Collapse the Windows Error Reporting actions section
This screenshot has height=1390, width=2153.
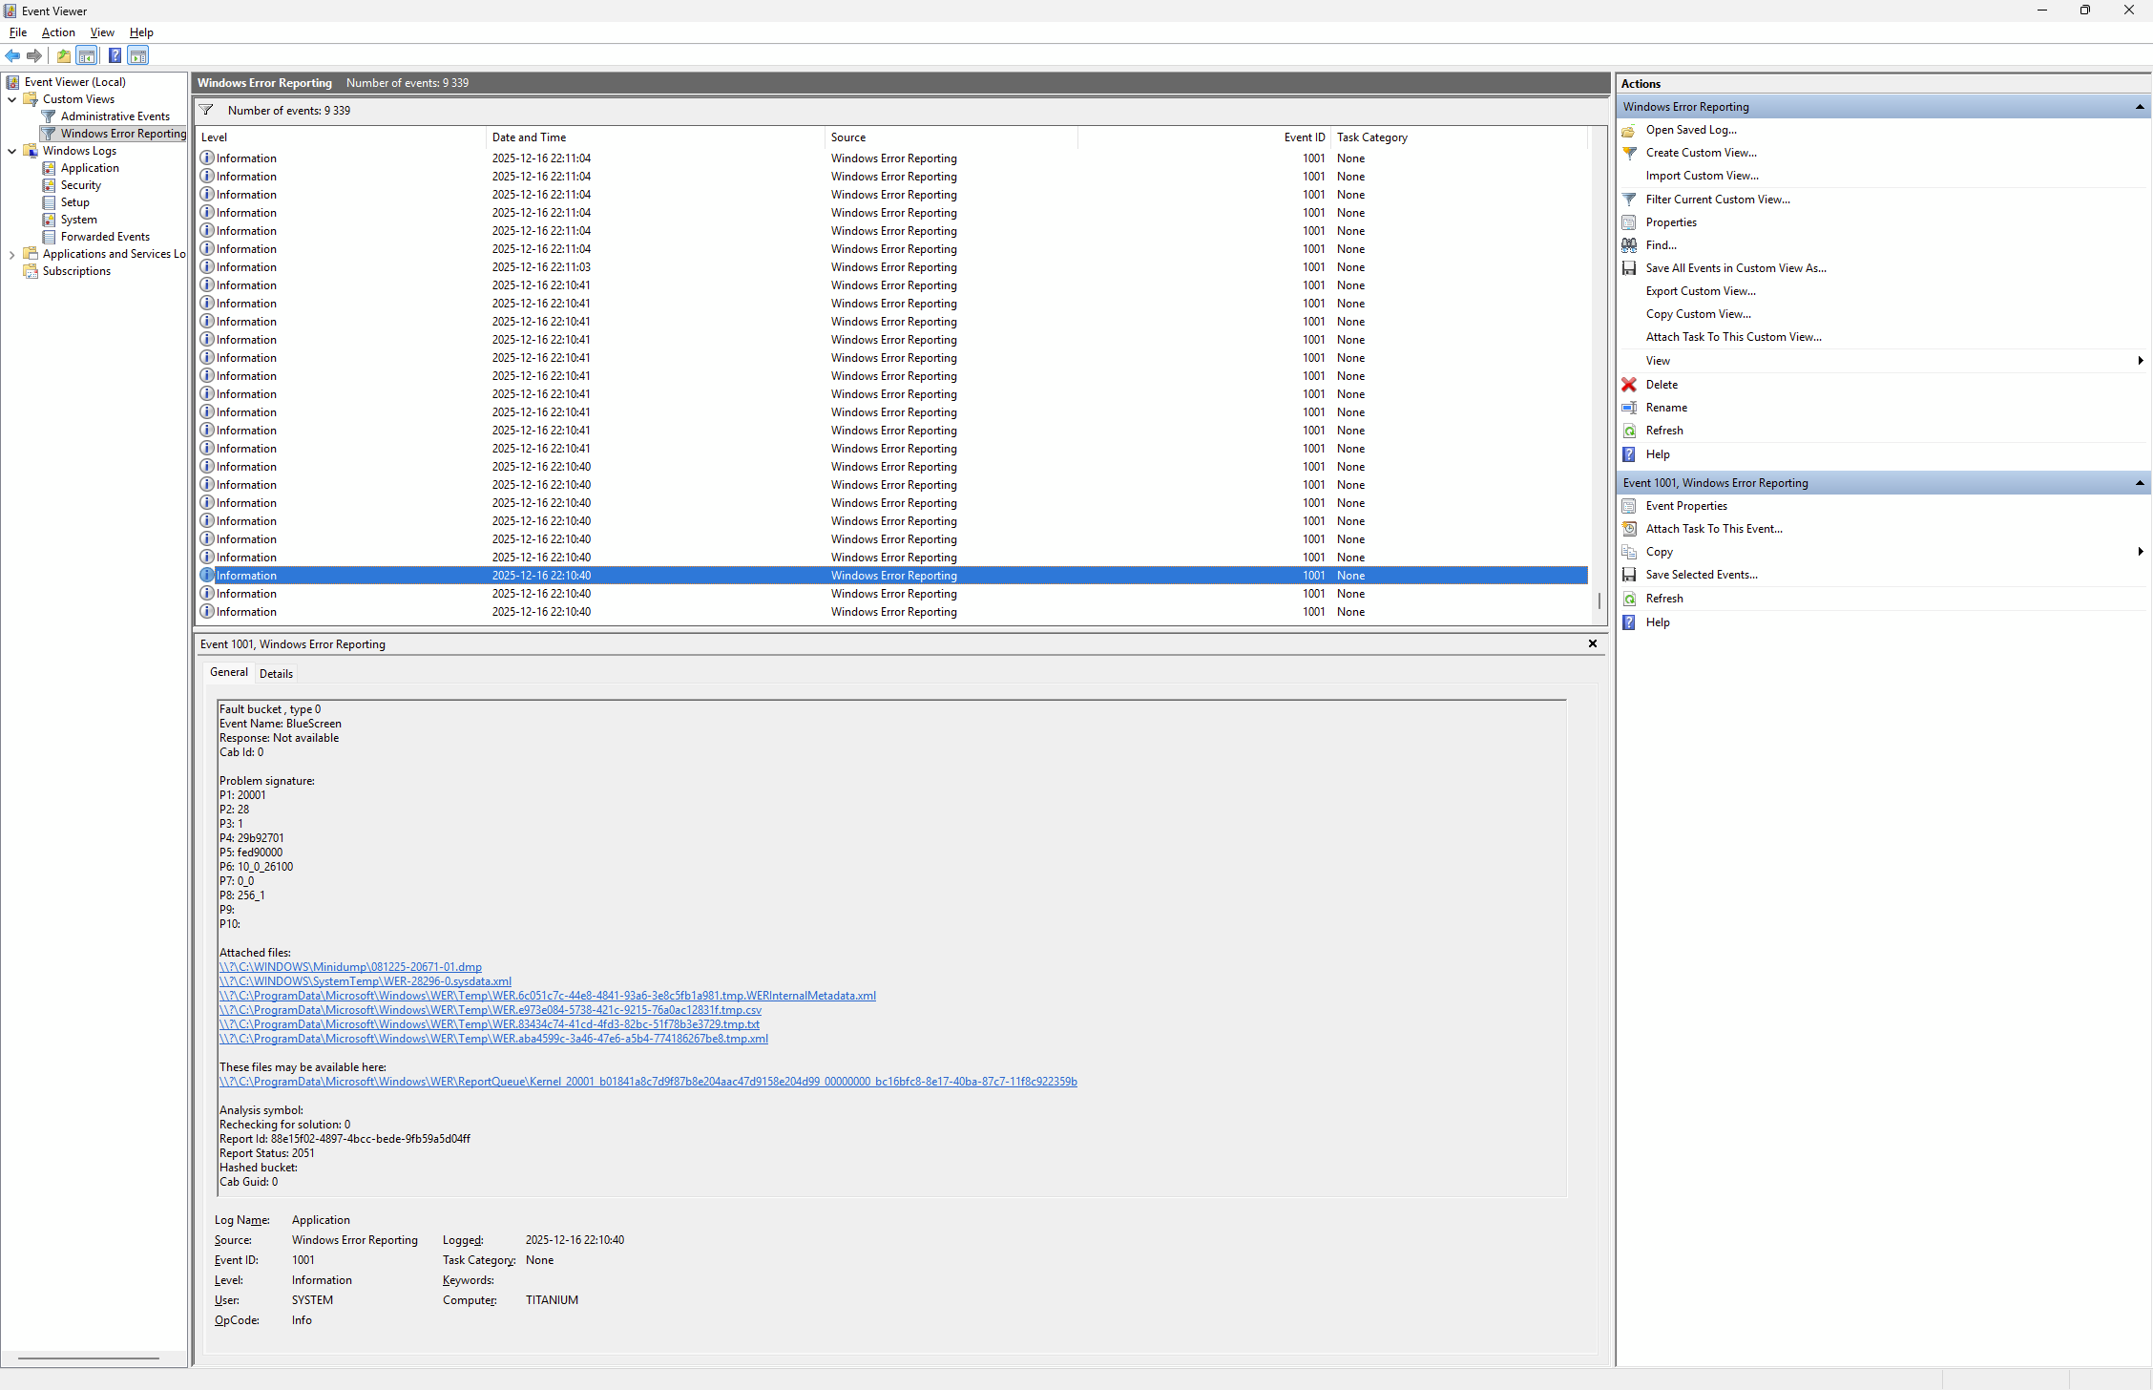tap(2139, 107)
